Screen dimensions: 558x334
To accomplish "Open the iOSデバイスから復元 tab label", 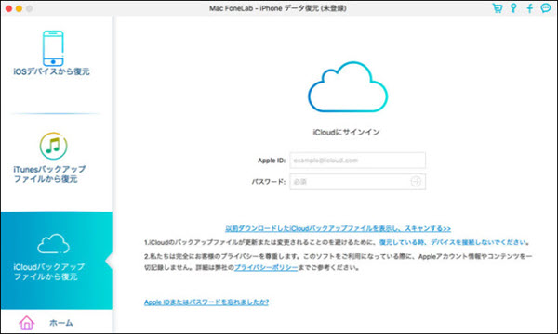I will [51, 71].
